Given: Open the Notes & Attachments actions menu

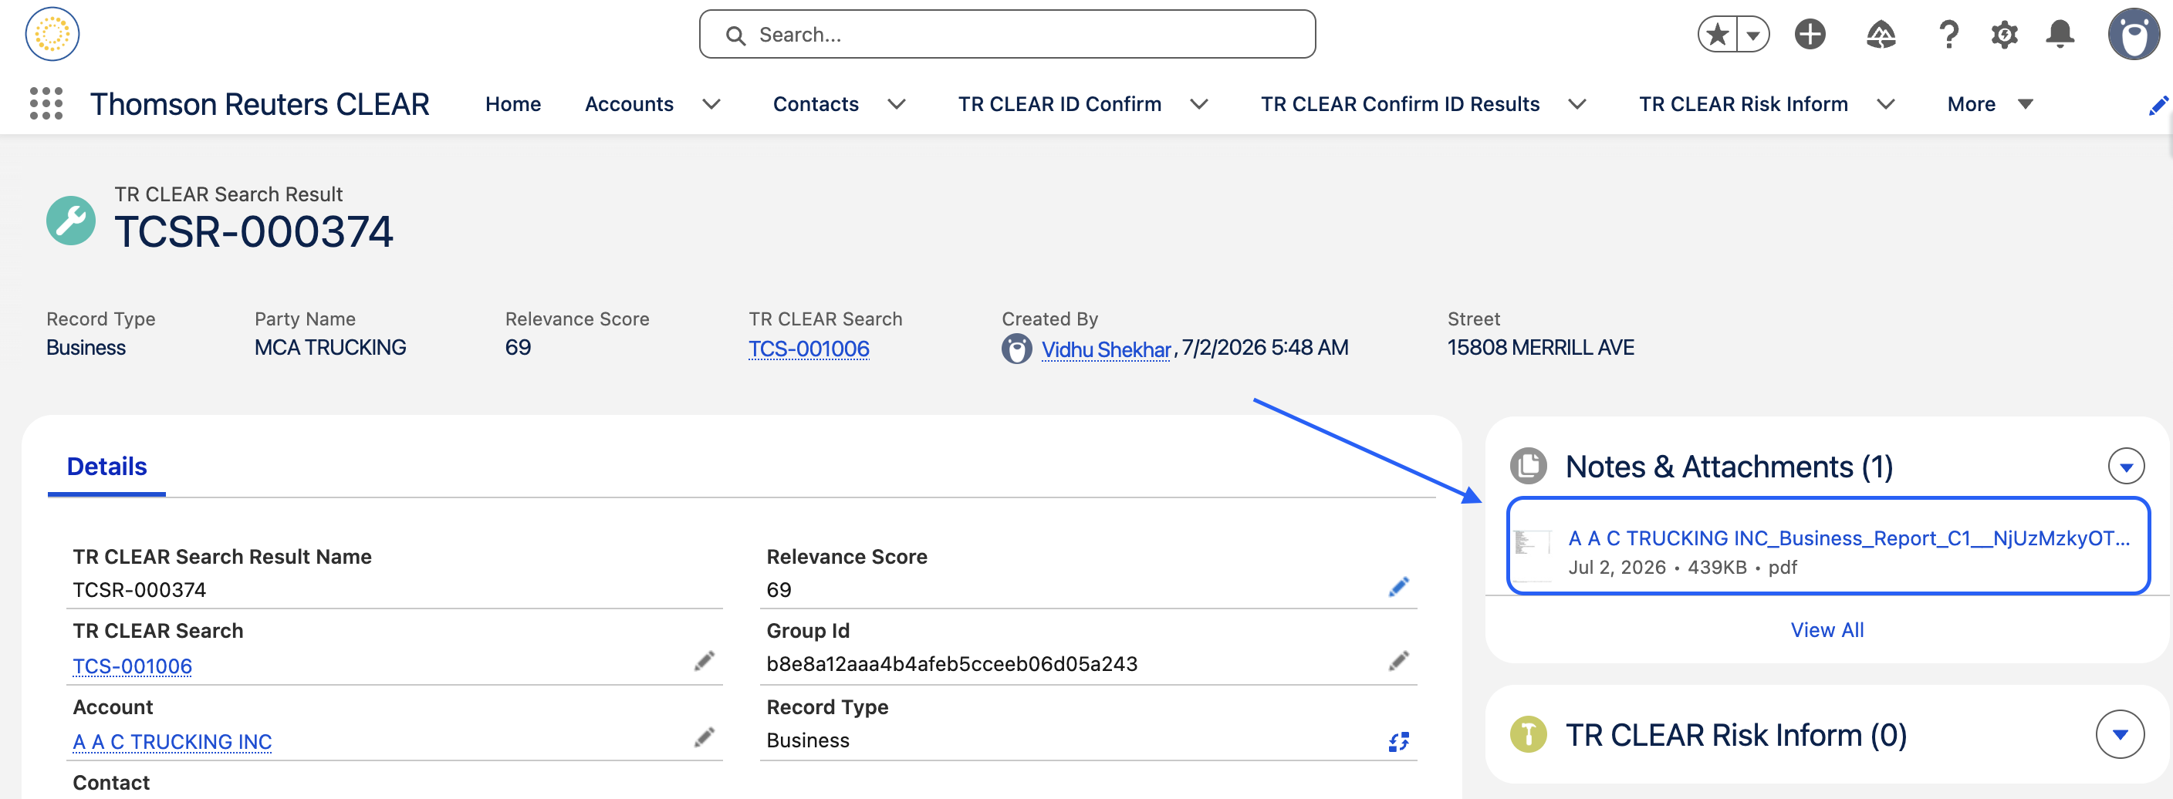Looking at the screenshot, I should tap(2125, 466).
